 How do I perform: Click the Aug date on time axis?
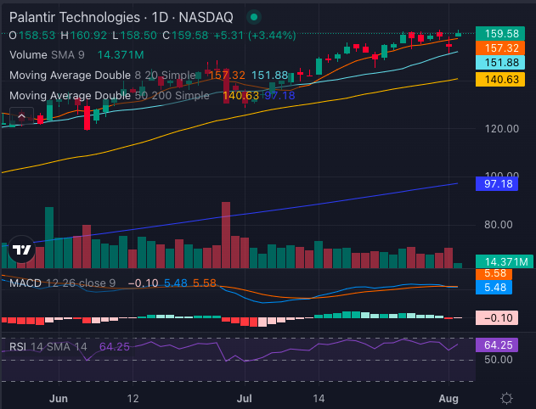pos(449,399)
